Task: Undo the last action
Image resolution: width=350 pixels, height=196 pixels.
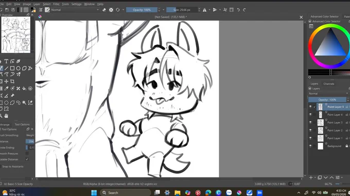Action: coord(238,10)
